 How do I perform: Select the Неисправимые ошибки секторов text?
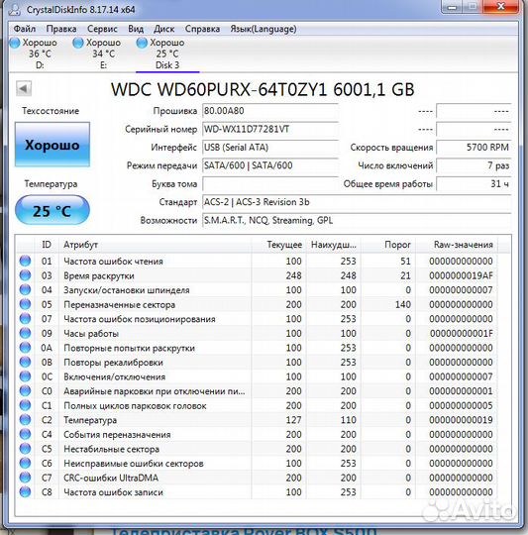[x=134, y=464]
